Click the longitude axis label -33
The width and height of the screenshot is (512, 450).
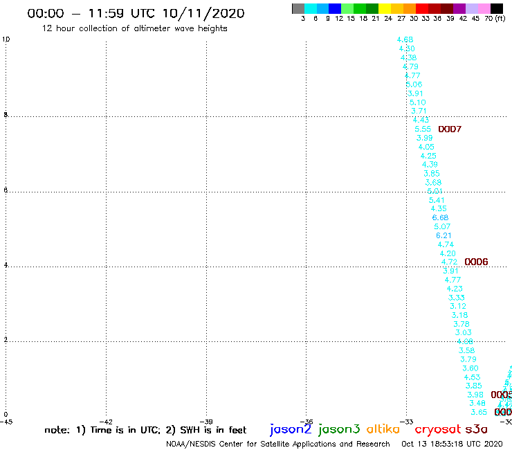coord(407,422)
